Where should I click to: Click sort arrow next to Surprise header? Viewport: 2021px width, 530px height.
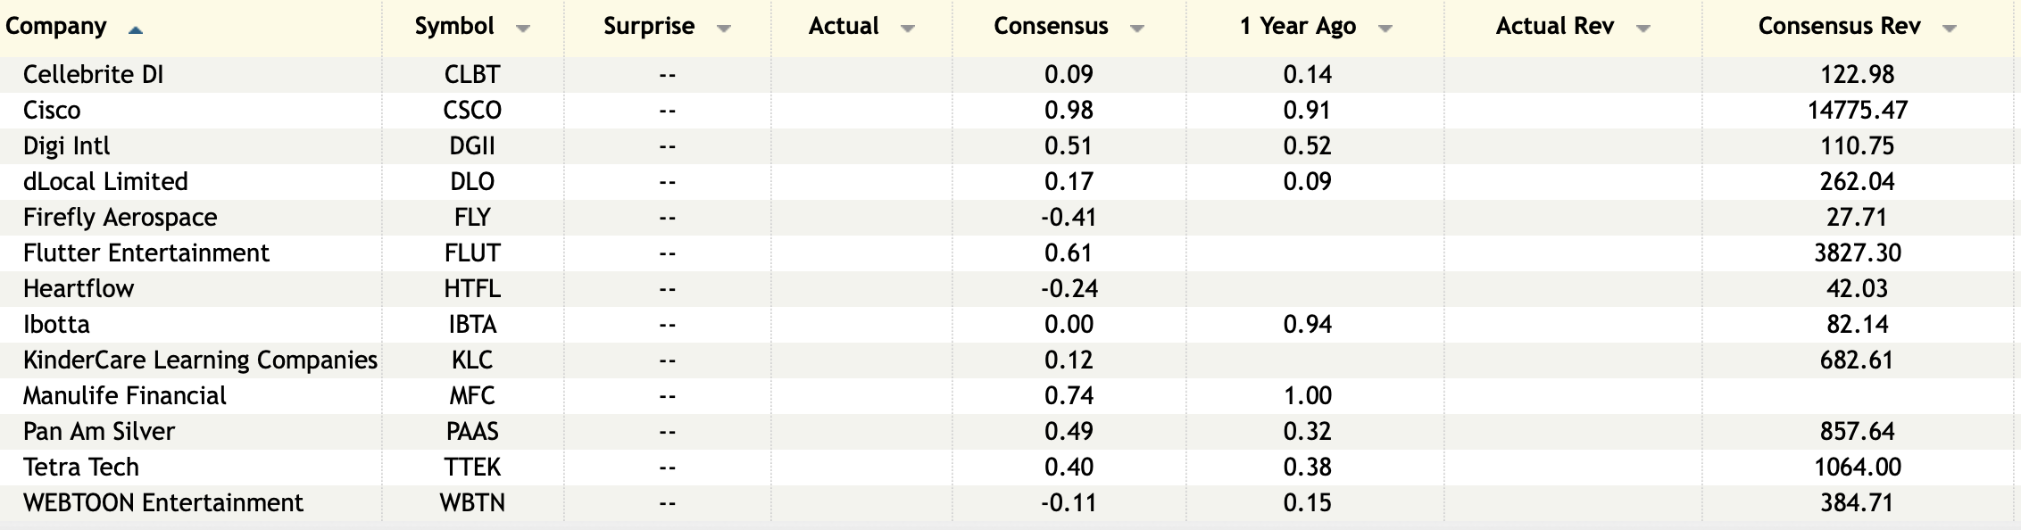[724, 29]
